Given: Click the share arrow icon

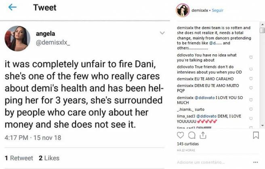Looking at the screenshot, I should pyautogui.click(x=203, y=135).
